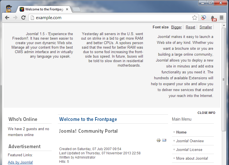Image resolution: width=229 pixels, height=165 pixels.
Task: Click the browser forward arrow
Action: pos(15,18)
